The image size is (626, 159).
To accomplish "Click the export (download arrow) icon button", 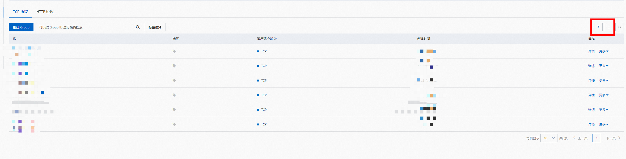I will [x=609, y=27].
